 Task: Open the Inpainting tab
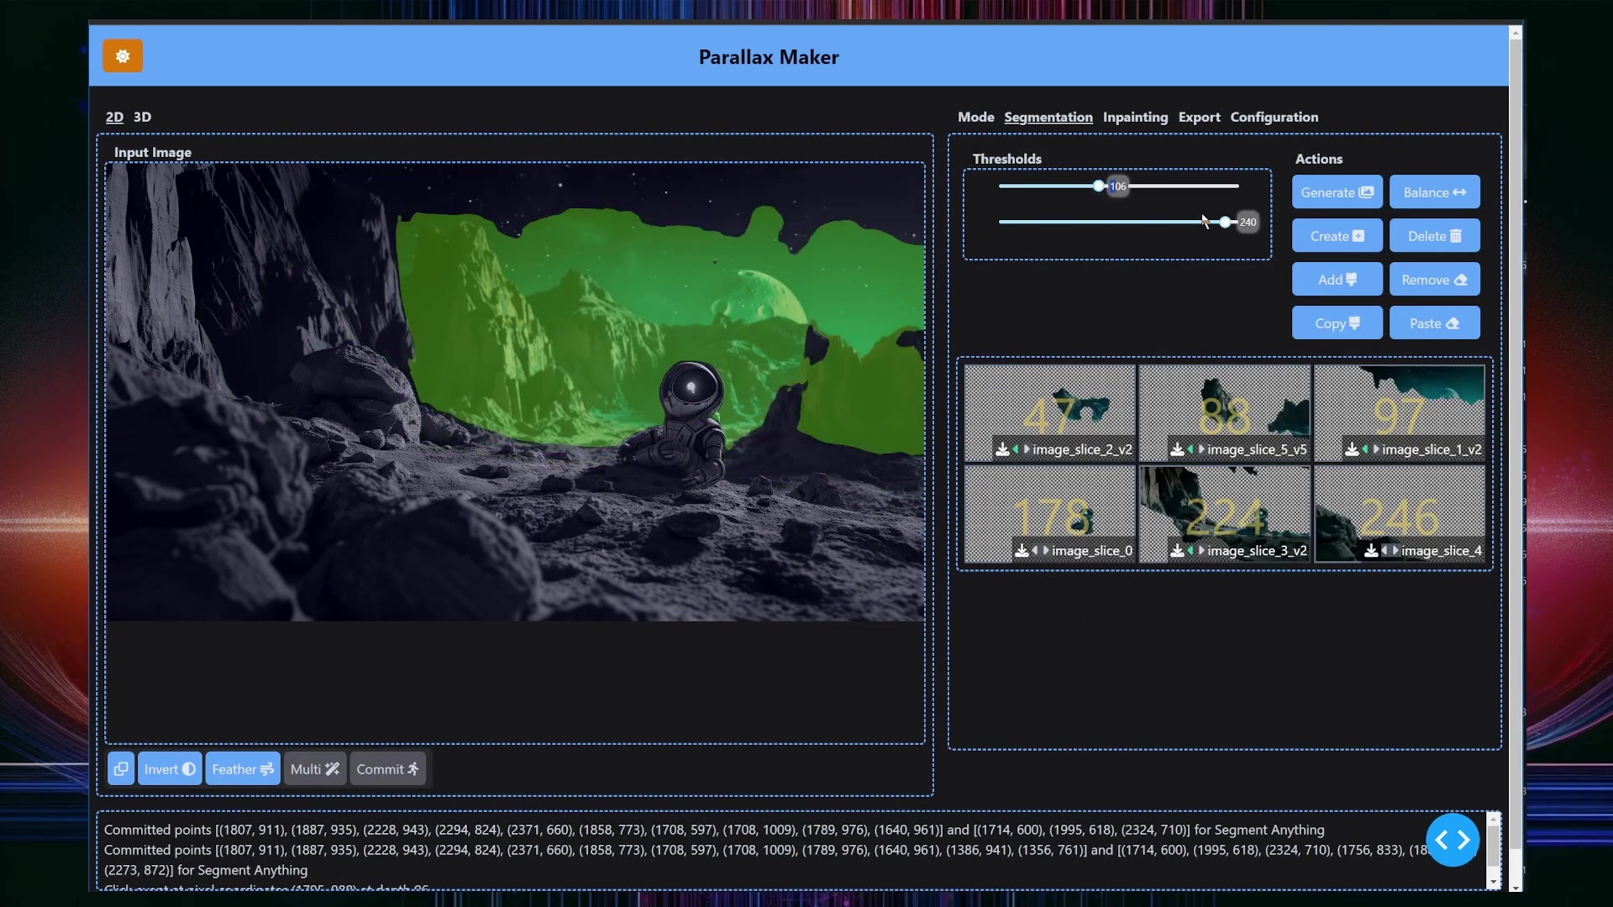pyautogui.click(x=1135, y=117)
